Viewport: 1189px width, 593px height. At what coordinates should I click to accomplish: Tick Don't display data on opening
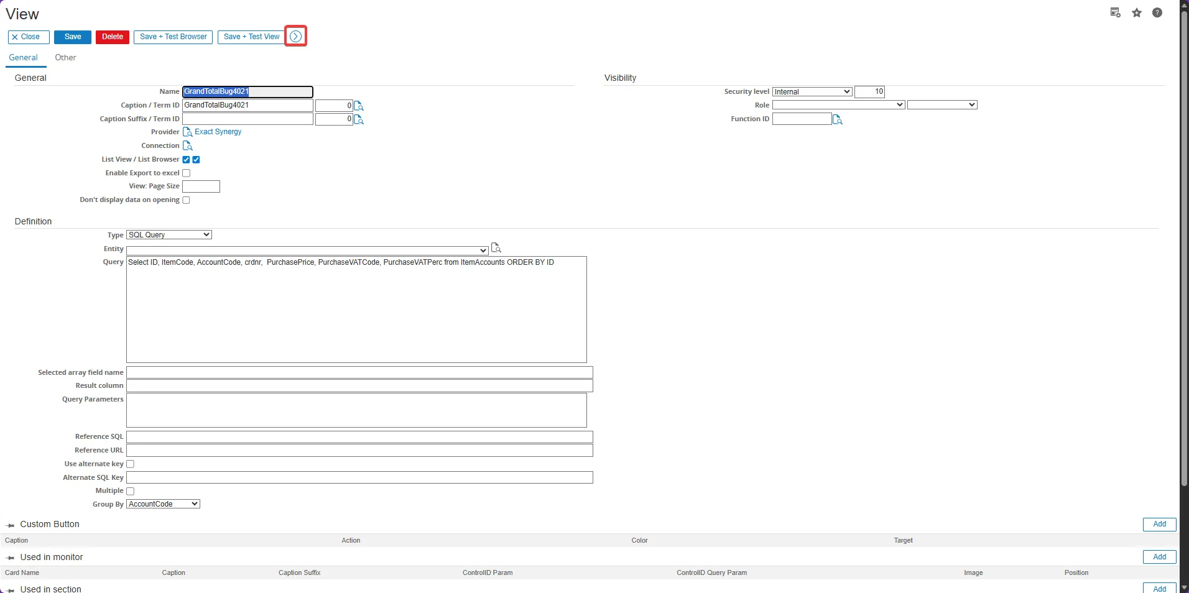[x=186, y=200]
